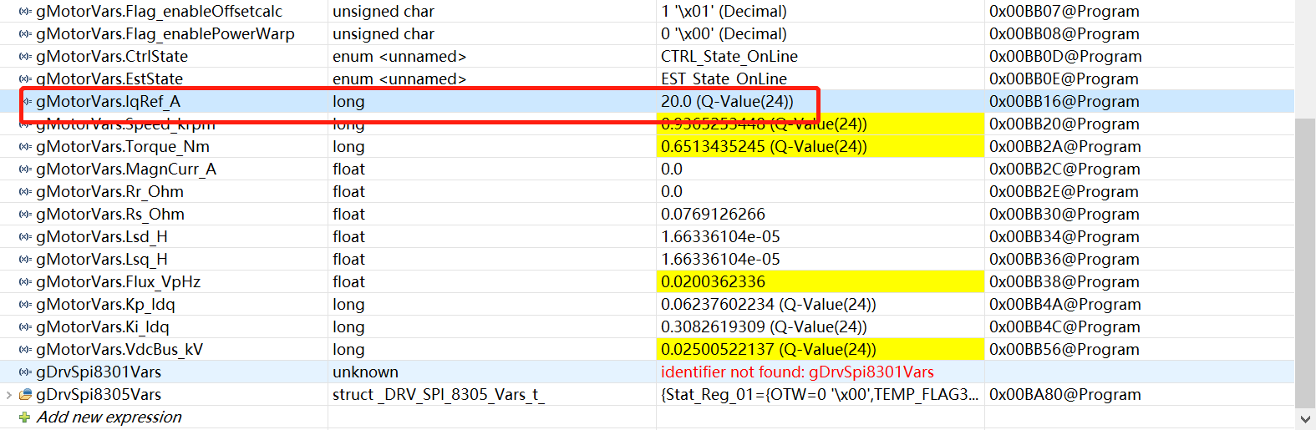Image resolution: width=1316 pixels, height=430 pixels.
Task: Click the variable icon beside gMotorVars.Rr_Ohm
Action: coord(25,192)
